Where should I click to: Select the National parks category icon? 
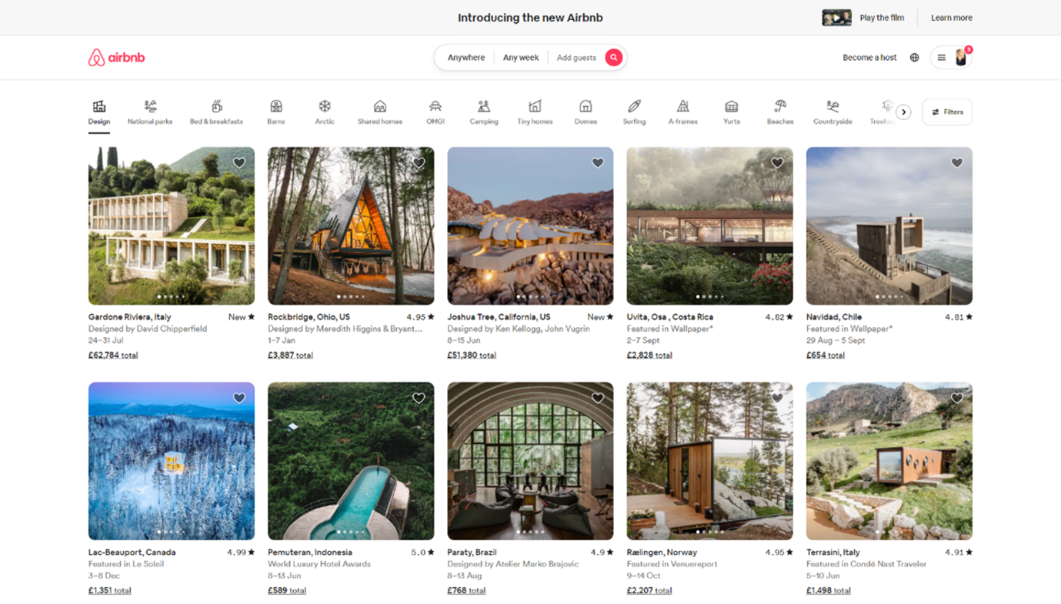point(150,106)
